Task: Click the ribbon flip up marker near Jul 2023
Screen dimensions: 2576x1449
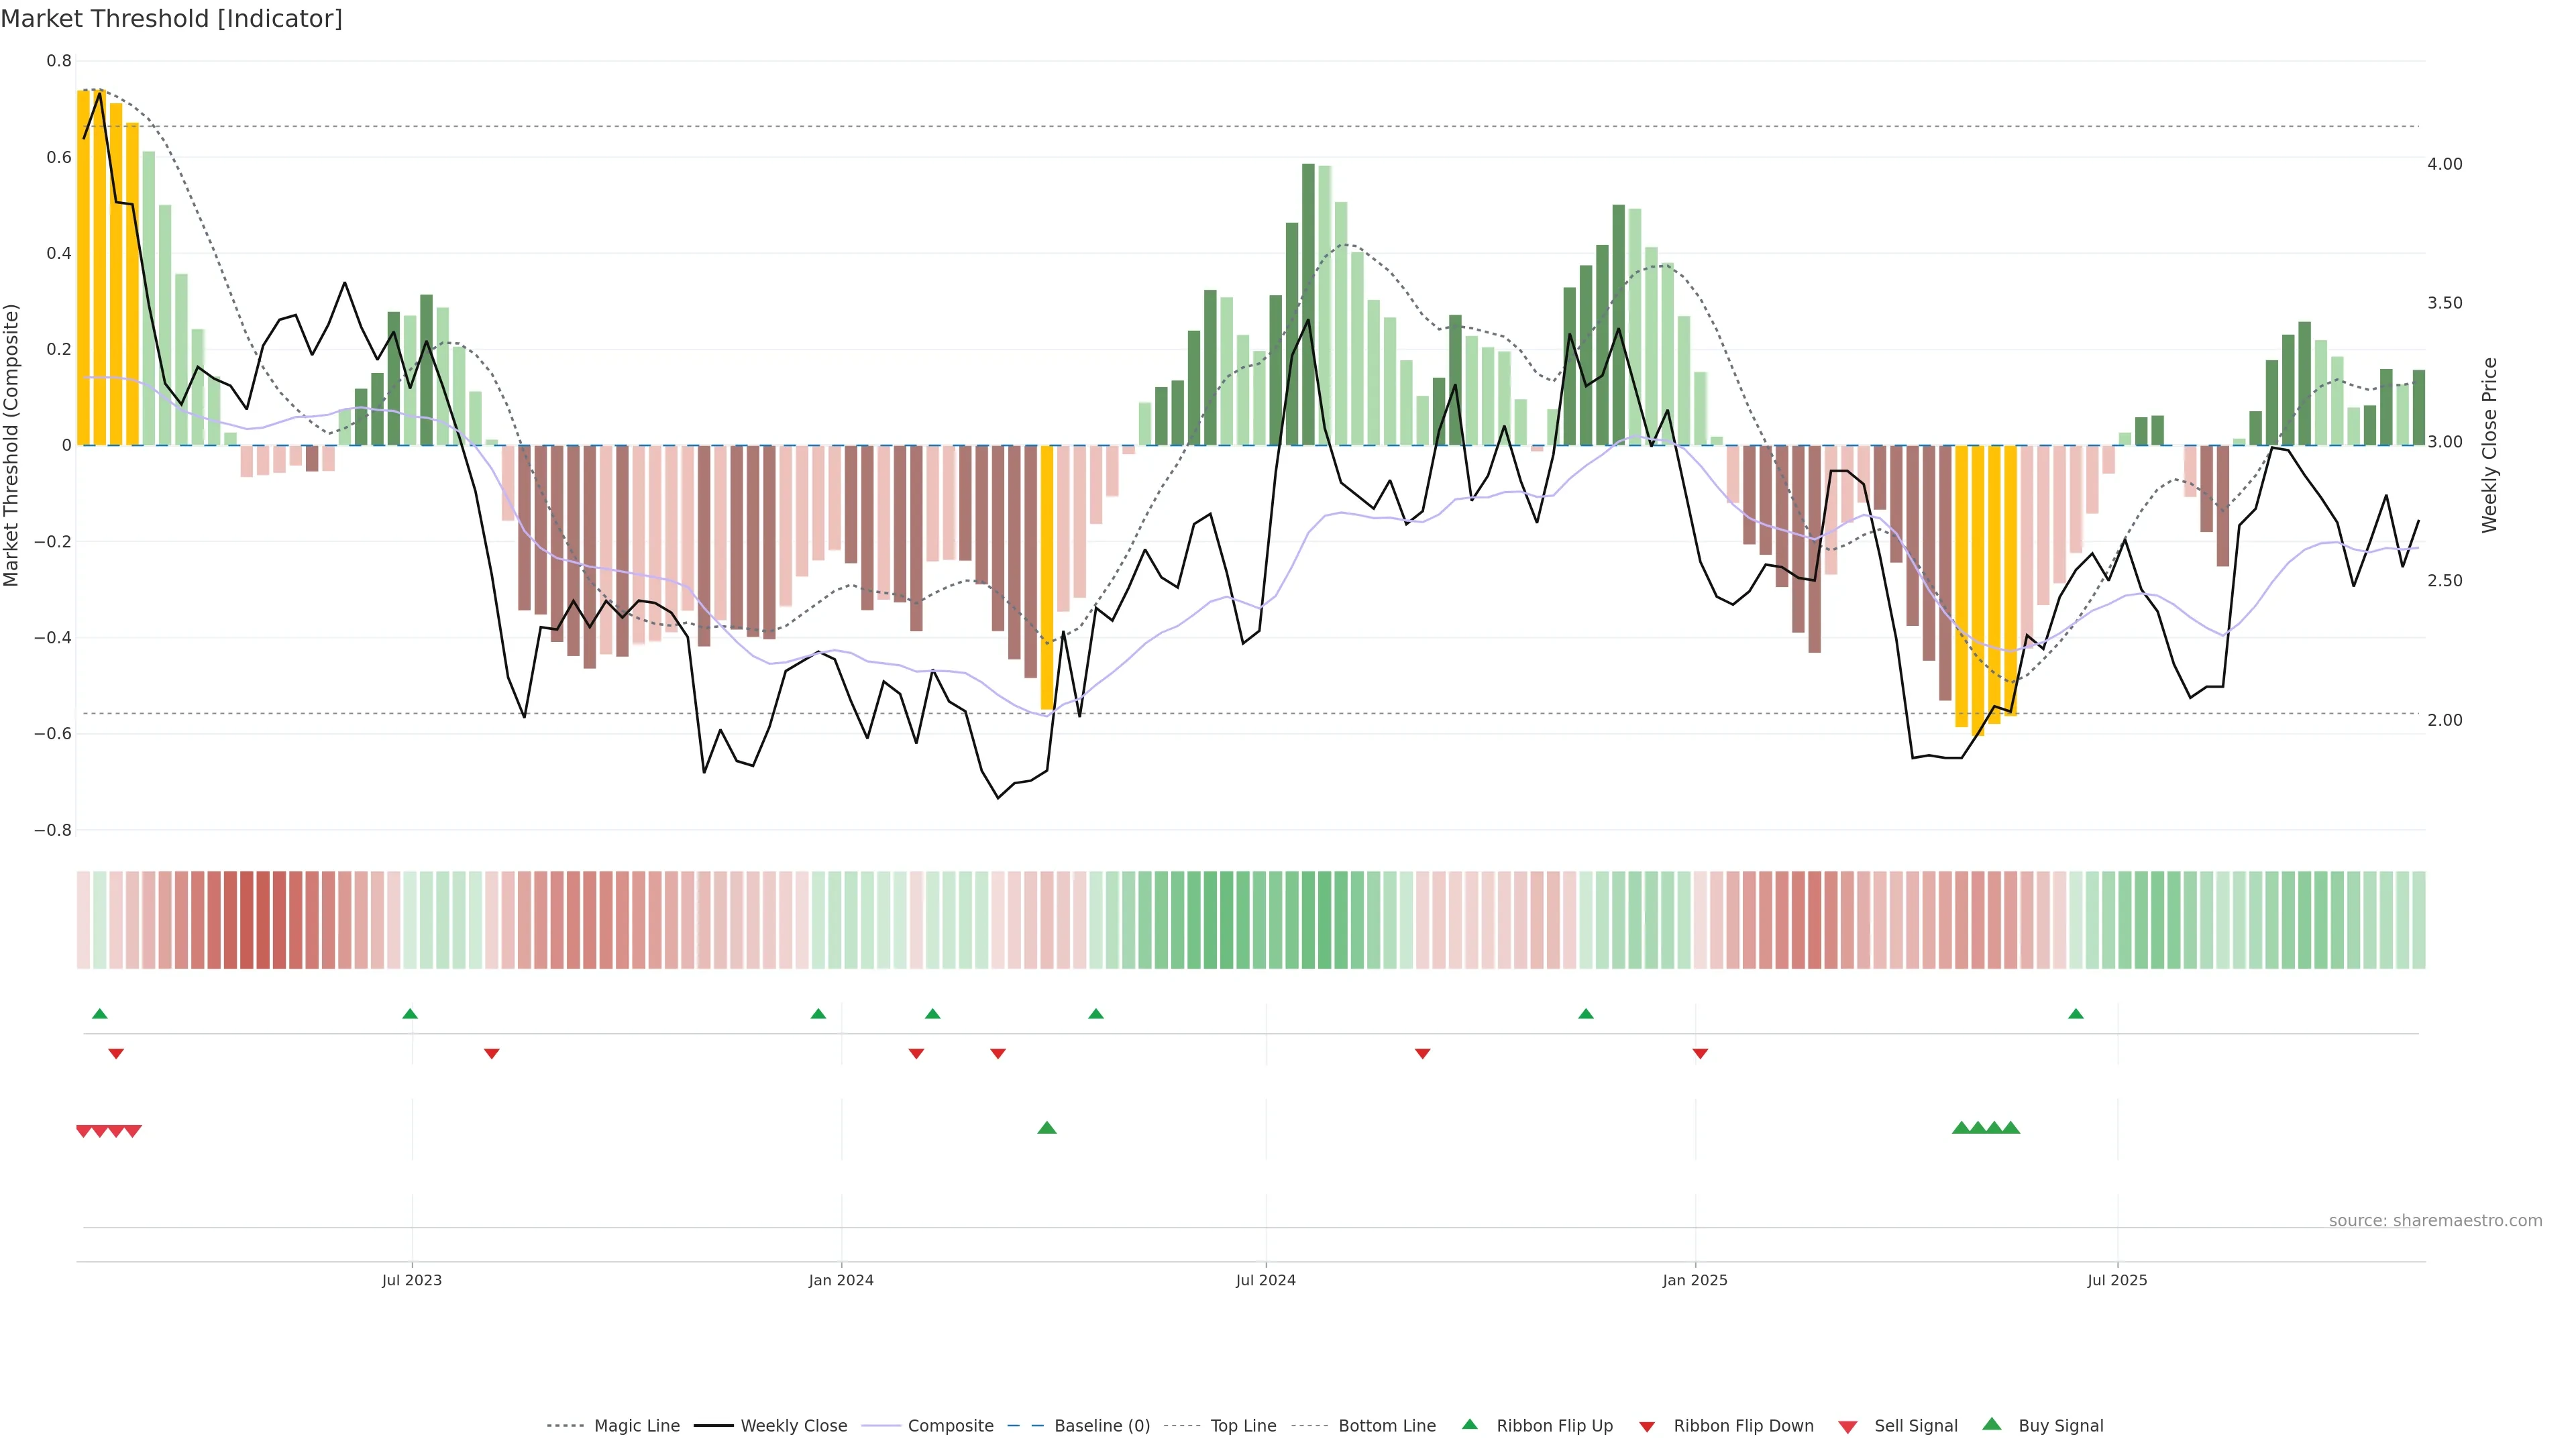Action: [410, 1014]
